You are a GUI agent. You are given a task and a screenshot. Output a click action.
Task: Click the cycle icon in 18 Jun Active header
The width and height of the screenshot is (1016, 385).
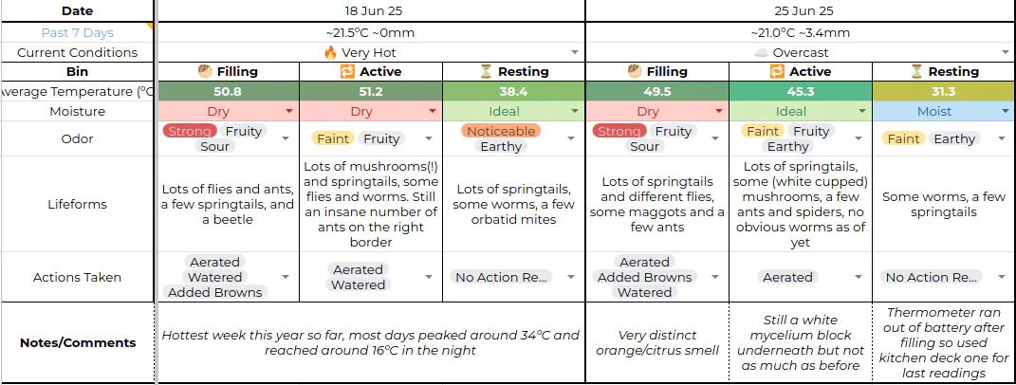(348, 71)
